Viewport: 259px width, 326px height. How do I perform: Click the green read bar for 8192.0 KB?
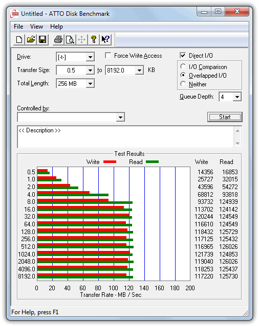tap(85, 277)
